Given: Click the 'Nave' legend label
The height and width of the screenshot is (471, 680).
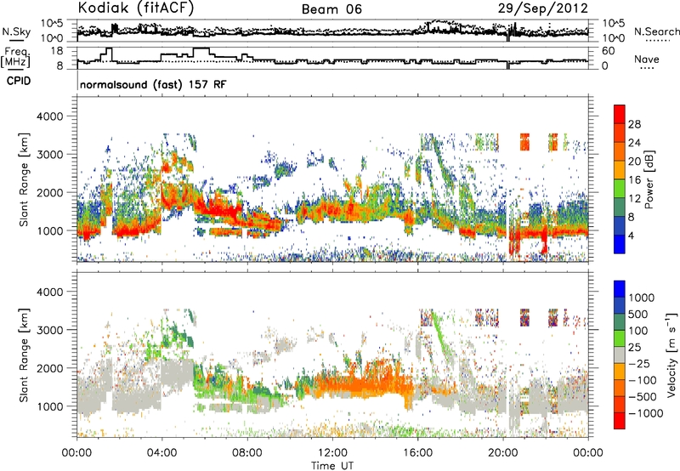Looking at the screenshot, I should [647, 59].
